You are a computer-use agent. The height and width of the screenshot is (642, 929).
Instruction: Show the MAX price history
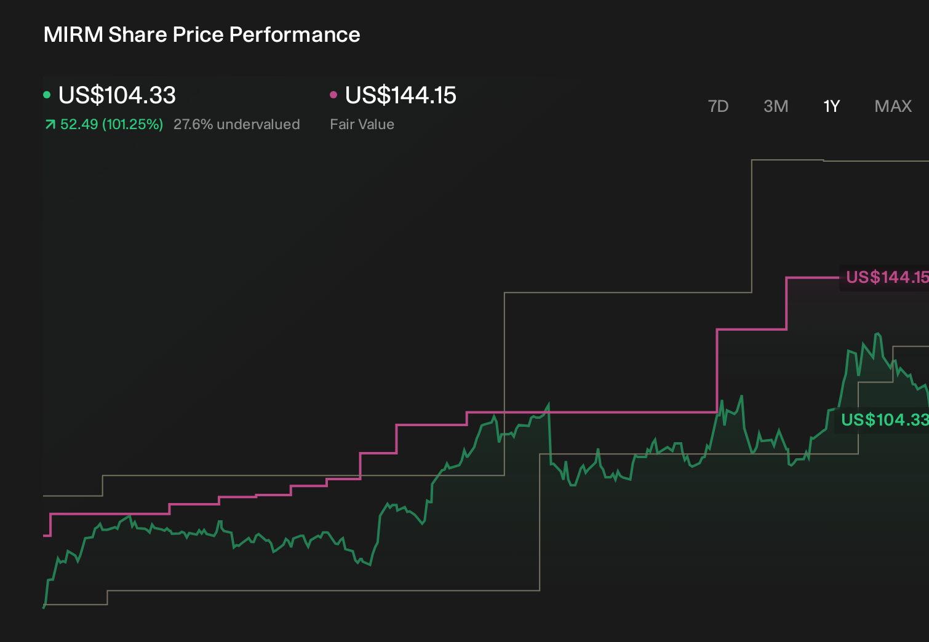click(893, 106)
